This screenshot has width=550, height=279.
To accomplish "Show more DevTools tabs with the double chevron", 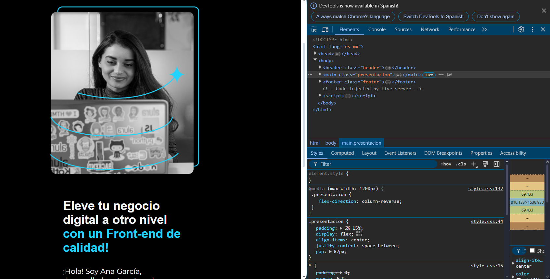I will coord(484,30).
